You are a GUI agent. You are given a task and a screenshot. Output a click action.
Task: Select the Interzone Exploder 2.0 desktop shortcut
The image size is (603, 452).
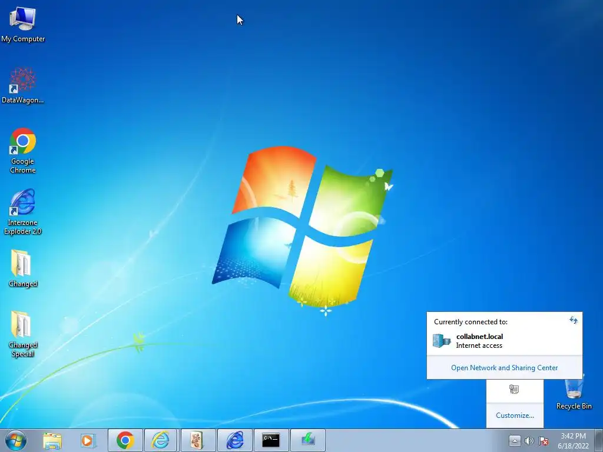tap(23, 212)
